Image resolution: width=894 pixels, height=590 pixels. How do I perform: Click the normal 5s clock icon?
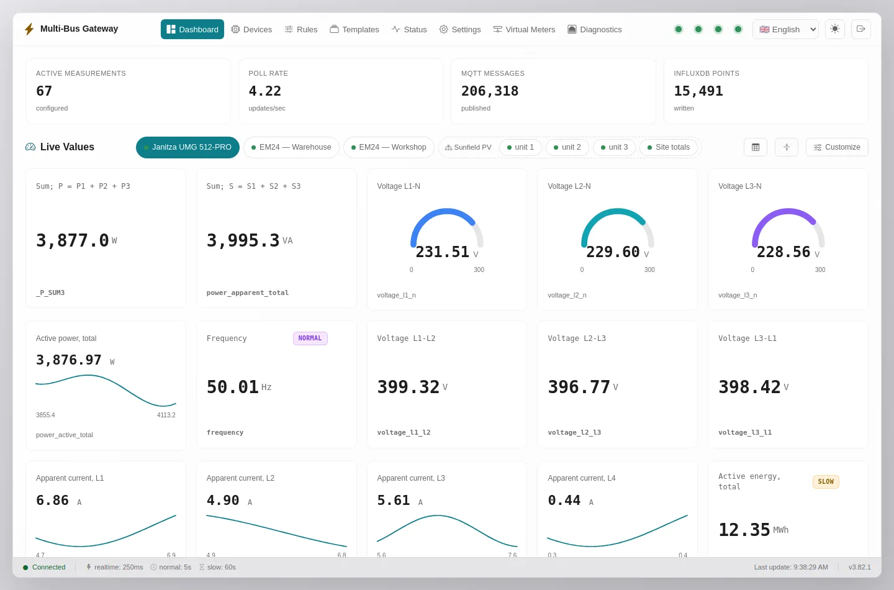pos(153,567)
